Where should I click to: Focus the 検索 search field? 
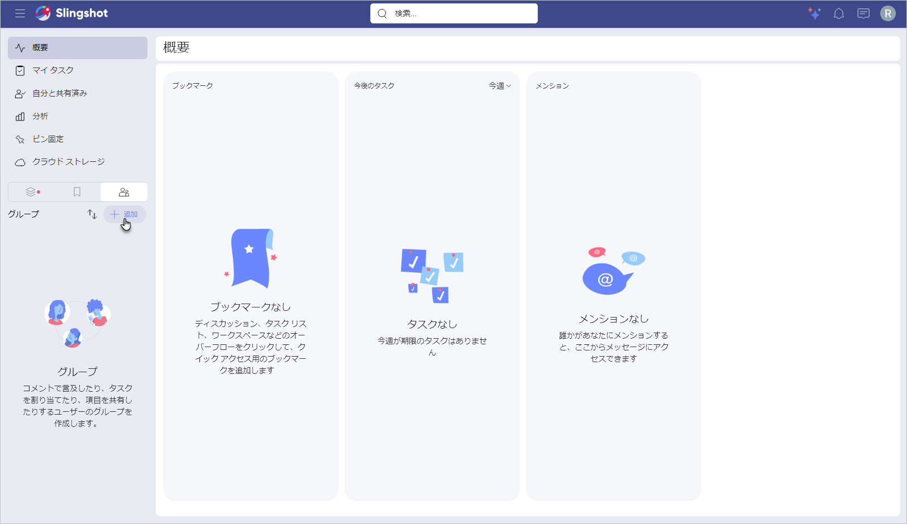point(453,13)
